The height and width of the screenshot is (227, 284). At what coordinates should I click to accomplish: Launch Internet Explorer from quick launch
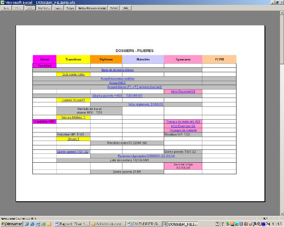pos(32,224)
